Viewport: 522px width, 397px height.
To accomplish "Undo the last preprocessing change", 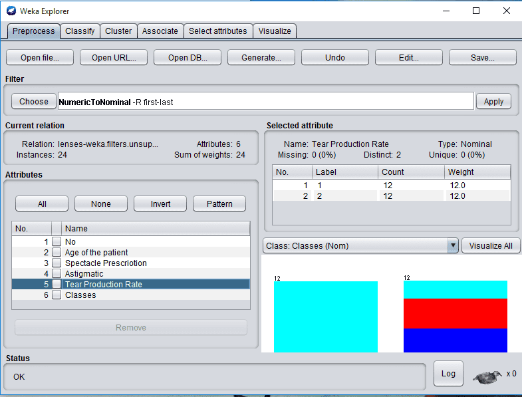I will click(335, 58).
